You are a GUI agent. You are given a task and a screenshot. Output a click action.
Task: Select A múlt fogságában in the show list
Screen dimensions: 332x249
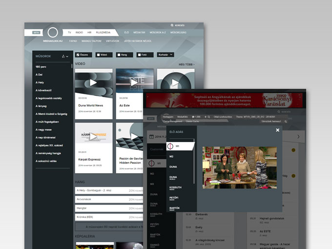(x=47, y=122)
